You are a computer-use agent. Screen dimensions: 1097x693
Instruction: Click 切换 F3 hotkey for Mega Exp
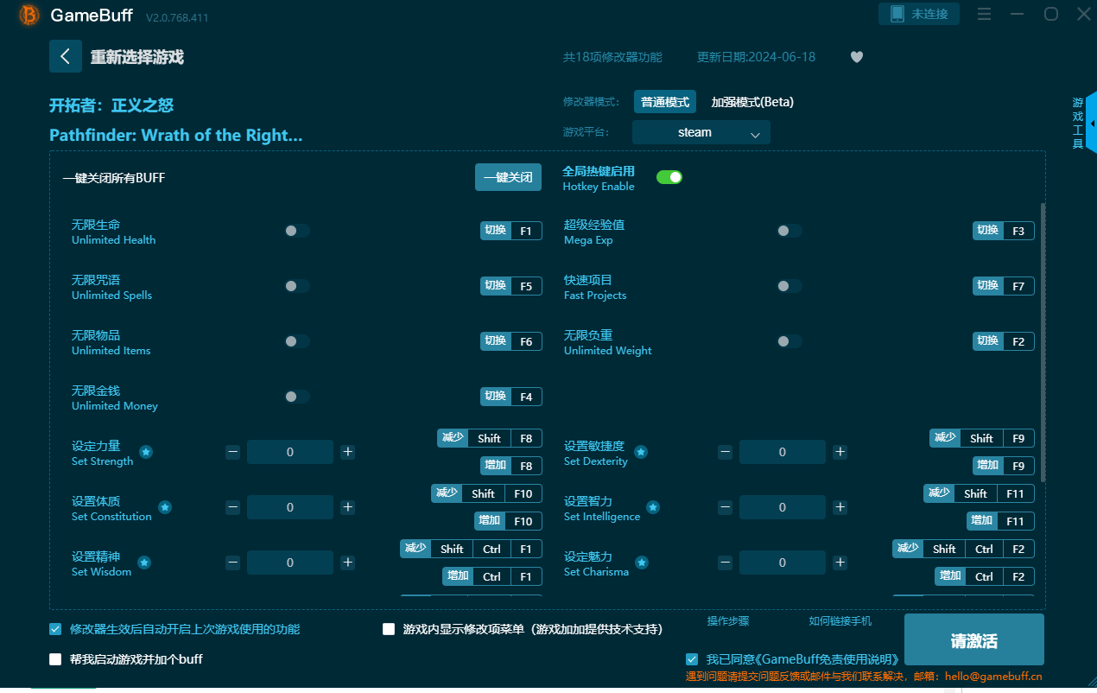click(x=1004, y=231)
